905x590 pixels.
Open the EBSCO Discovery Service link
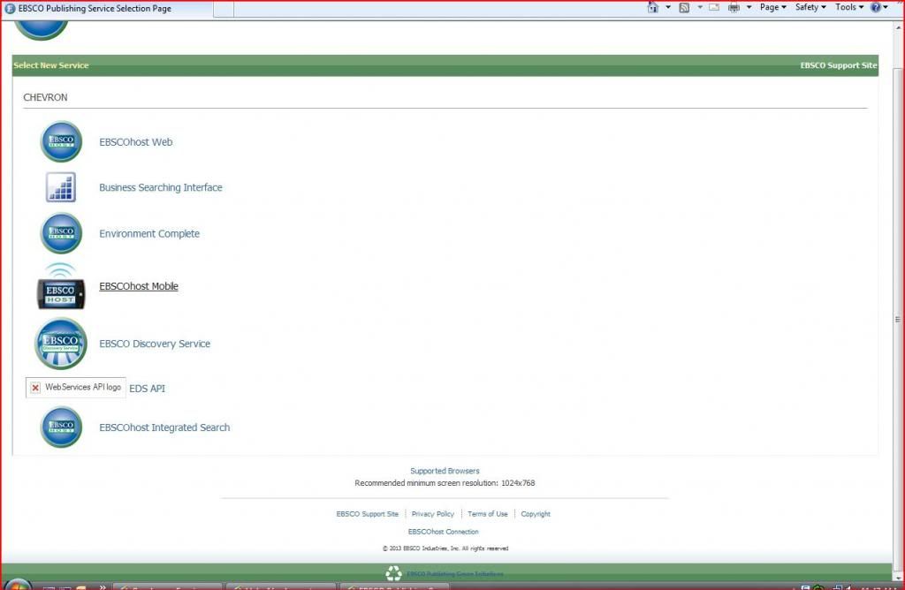point(155,344)
